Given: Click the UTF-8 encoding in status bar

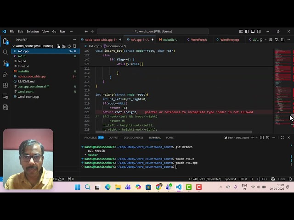Looking at the screenshot, I should [x=243, y=179].
